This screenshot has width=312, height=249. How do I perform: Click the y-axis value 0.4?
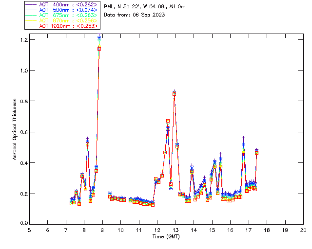click(x=24, y=163)
